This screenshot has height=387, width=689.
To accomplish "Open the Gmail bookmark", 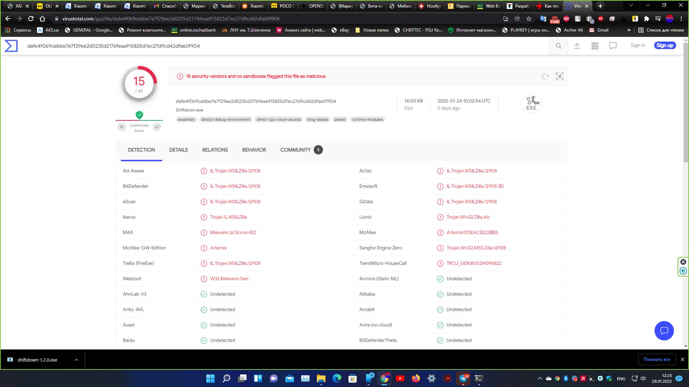I will point(599,30).
